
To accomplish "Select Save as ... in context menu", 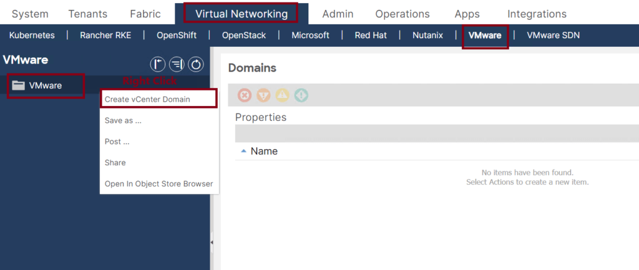I will pos(123,120).
